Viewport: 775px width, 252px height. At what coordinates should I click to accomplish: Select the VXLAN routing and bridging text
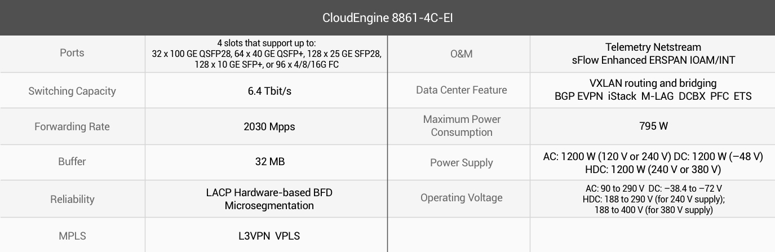pyautogui.click(x=653, y=83)
